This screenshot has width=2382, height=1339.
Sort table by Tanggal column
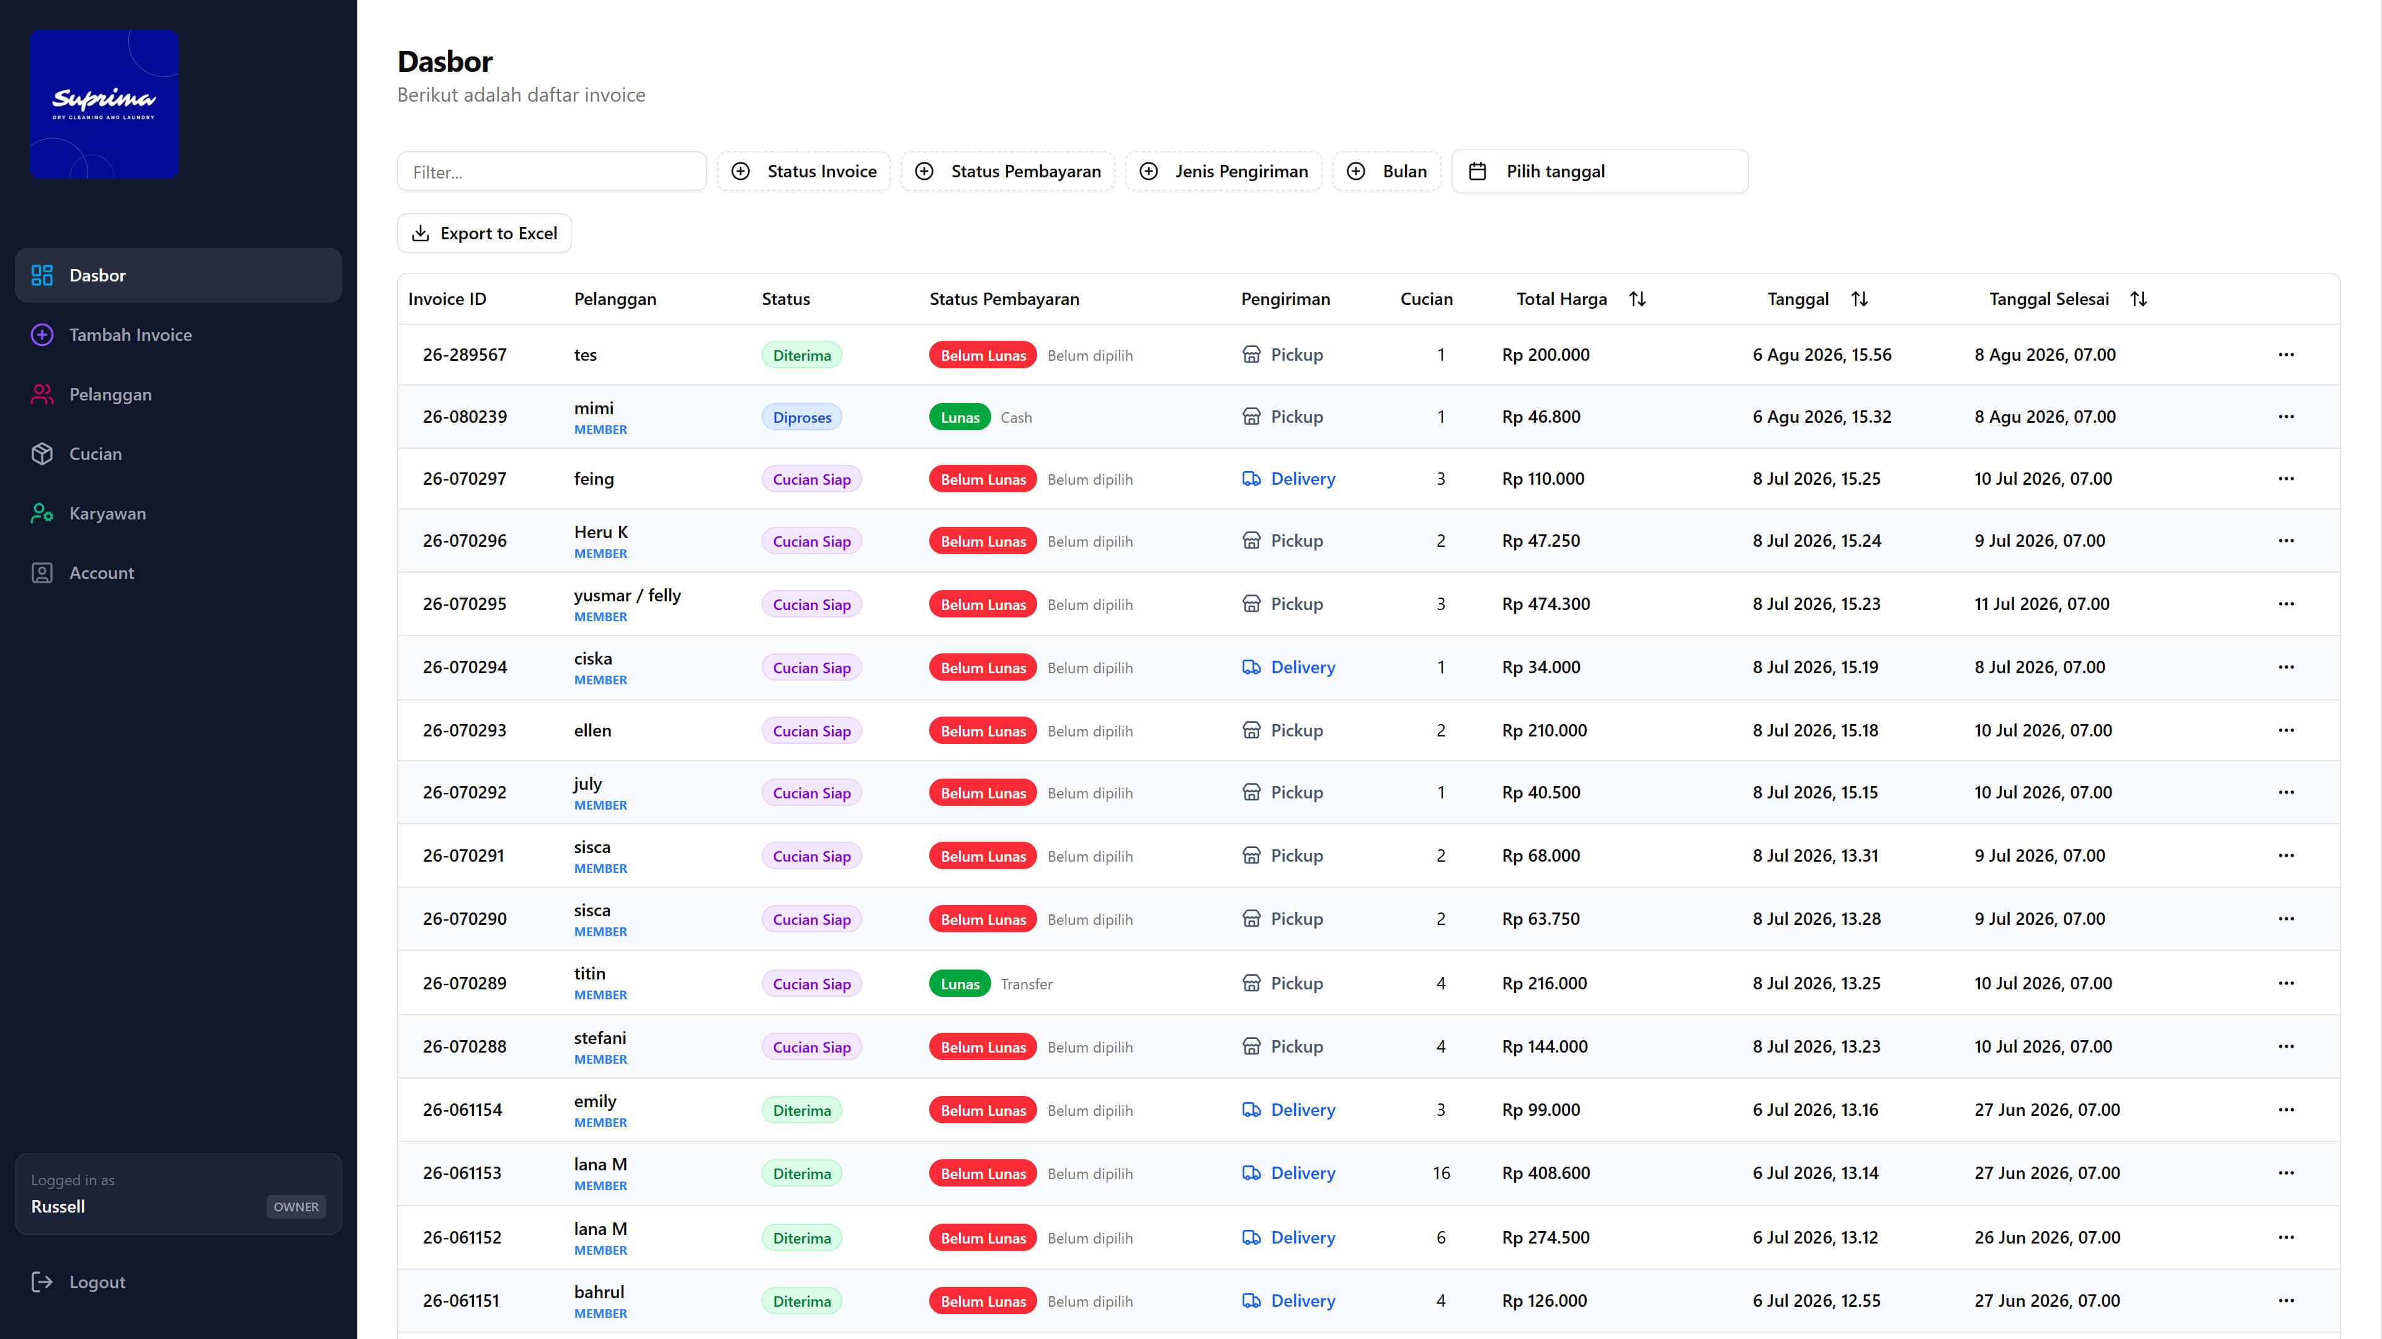pos(1817,299)
